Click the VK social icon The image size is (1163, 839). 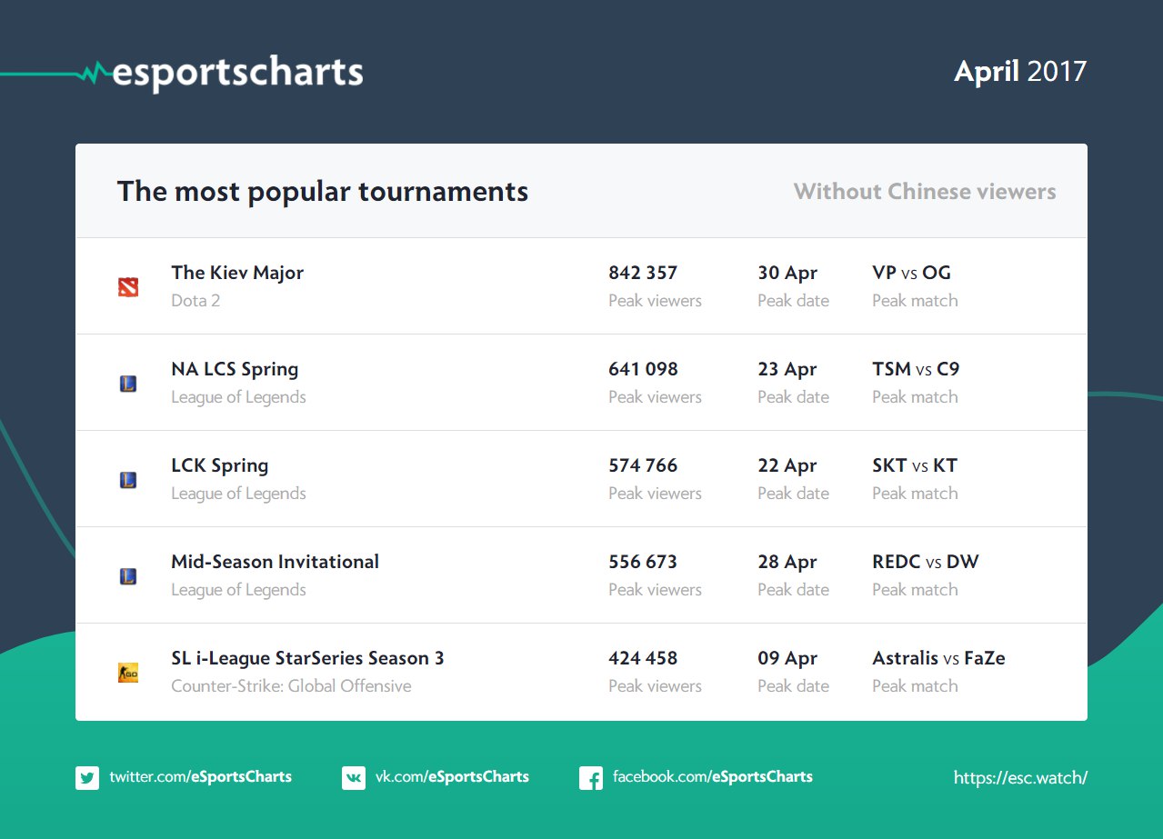354,778
